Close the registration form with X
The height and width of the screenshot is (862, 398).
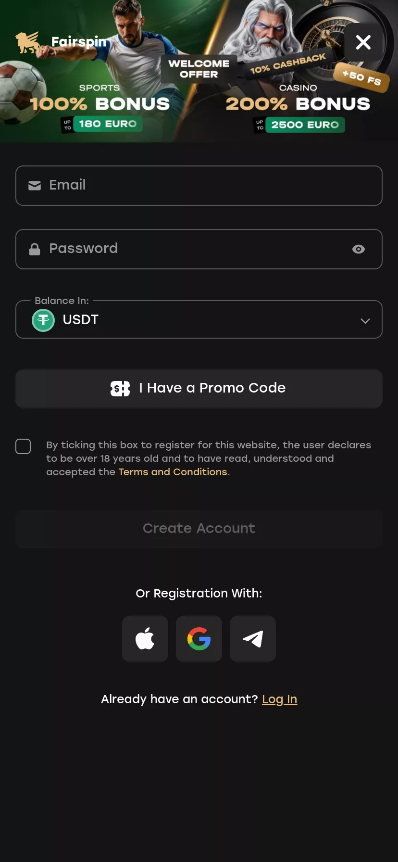coord(363,42)
